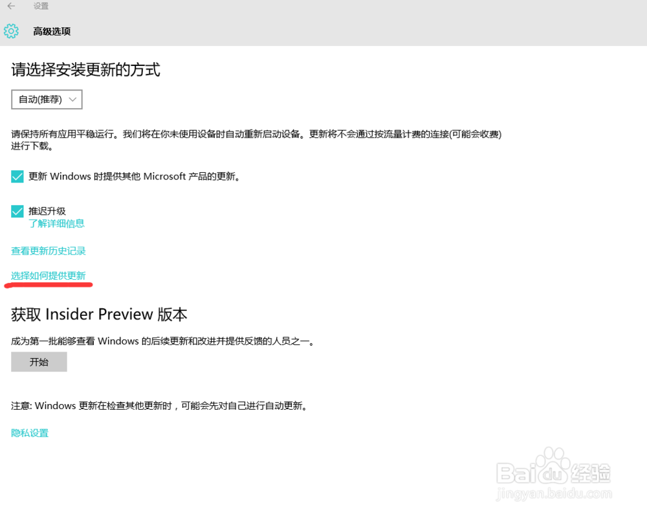
Task: Click the paragraph starting 请保持所有应用平稳运行
Action: click(x=256, y=140)
